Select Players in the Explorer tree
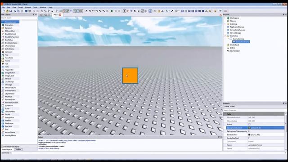The height and width of the screenshot is (162, 288). (x=233, y=21)
